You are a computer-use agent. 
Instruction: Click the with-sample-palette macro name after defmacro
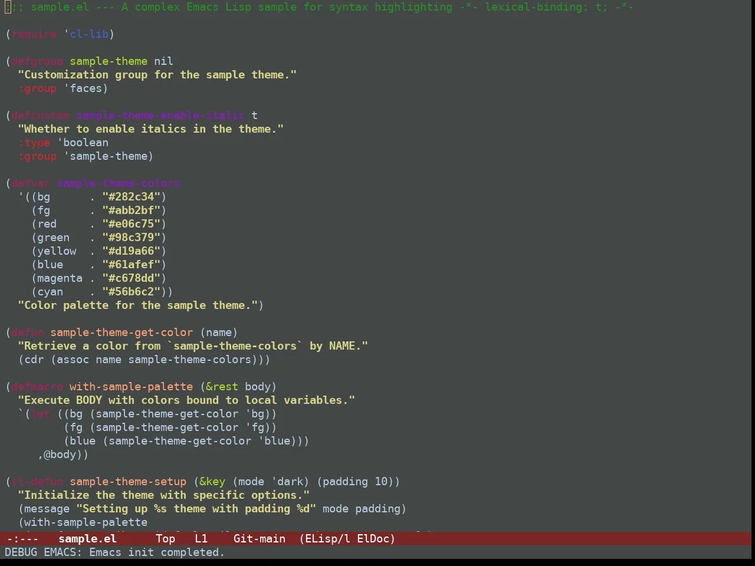click(x=131, y=387)
